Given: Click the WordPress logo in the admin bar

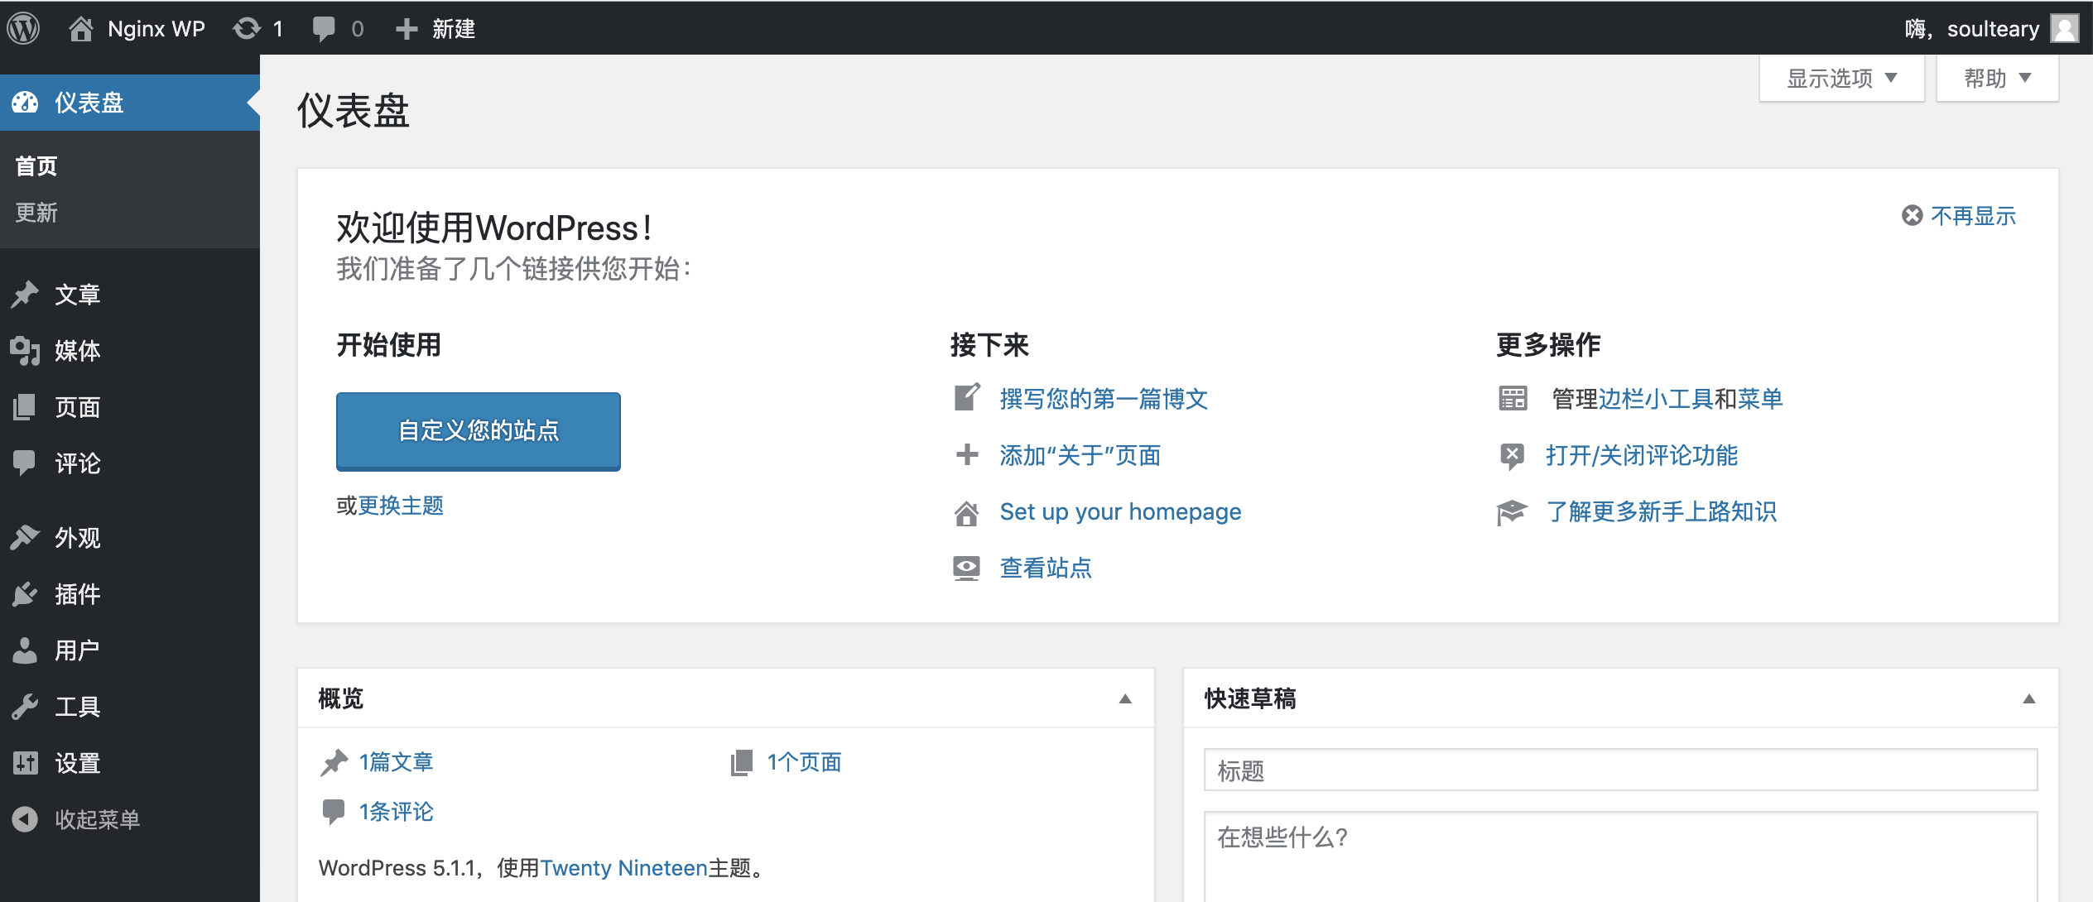Looking at the screenshot, I should tap(24, 27).
